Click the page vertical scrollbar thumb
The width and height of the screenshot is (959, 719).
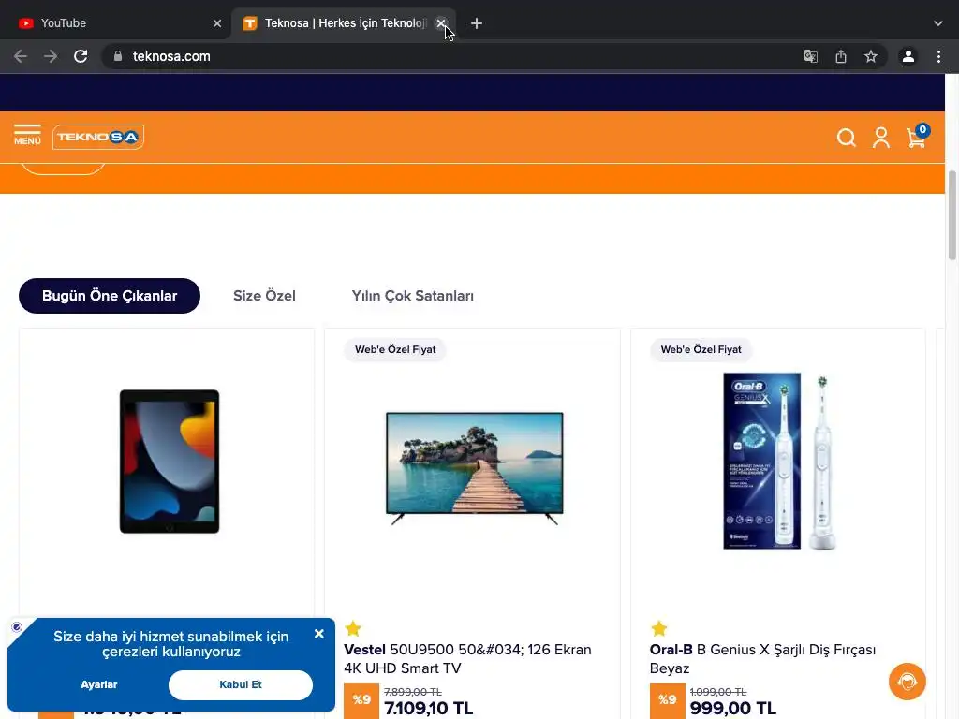click(x=952, y=215)
